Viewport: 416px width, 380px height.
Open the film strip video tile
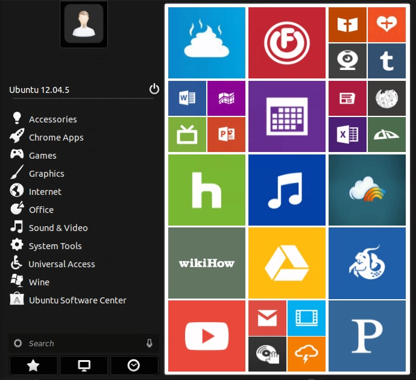pyautogui.click(x=306, y=318)
